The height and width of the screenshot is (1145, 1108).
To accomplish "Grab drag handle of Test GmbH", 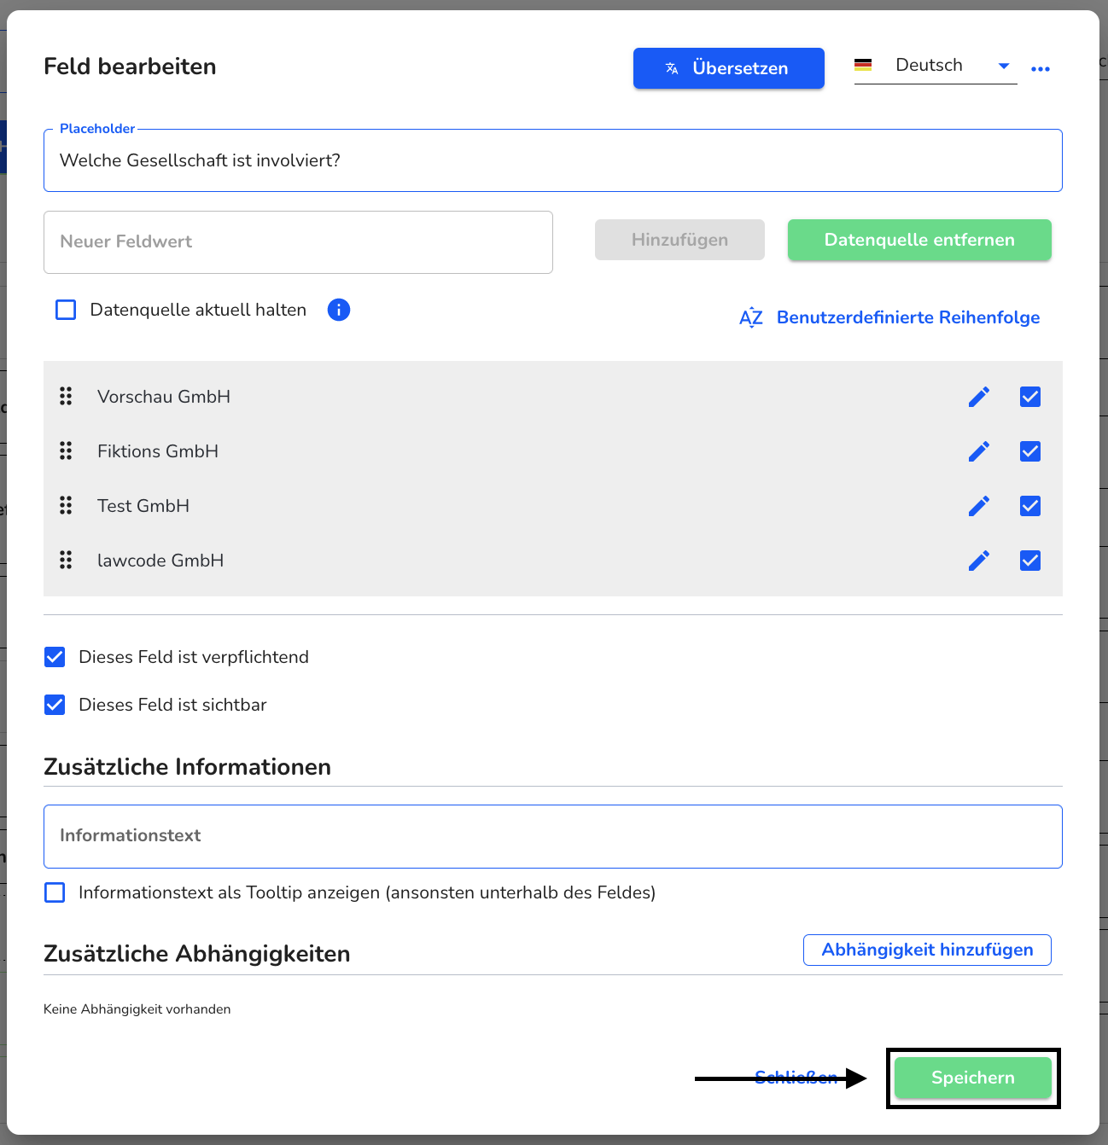I will (x=66, y=505).
